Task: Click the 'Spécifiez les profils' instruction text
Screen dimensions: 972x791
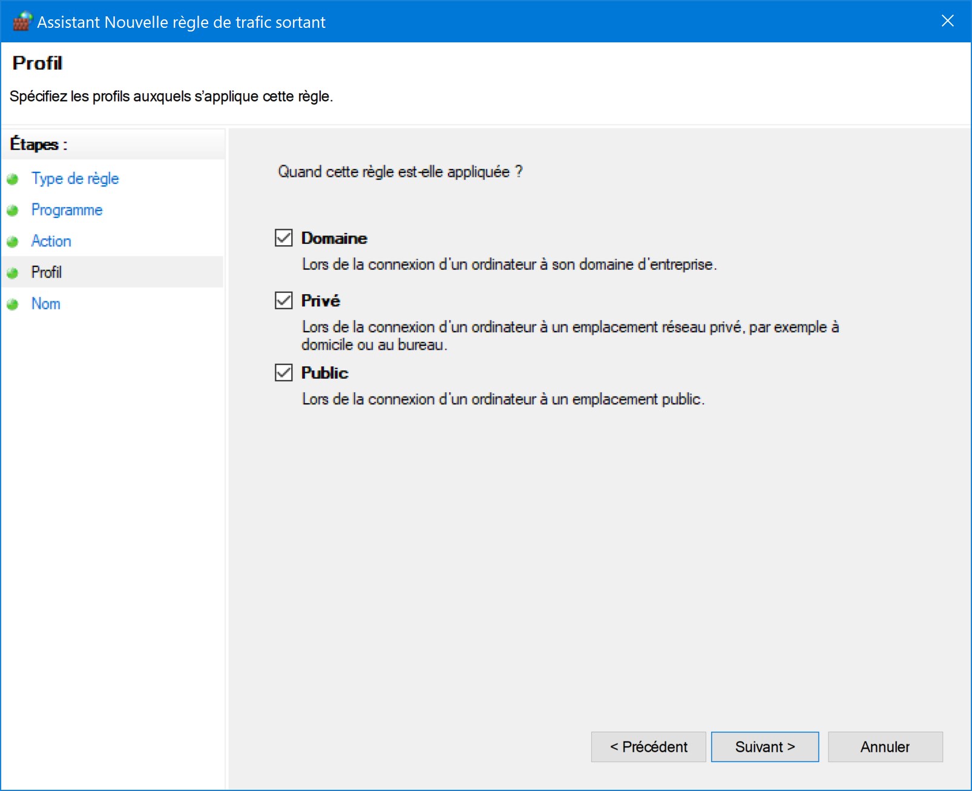Action: pyautogui.click(x=171, y=96)
